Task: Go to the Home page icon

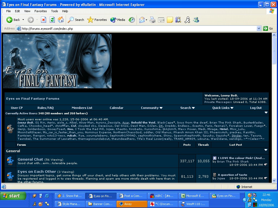Action: tap(61, 20)
